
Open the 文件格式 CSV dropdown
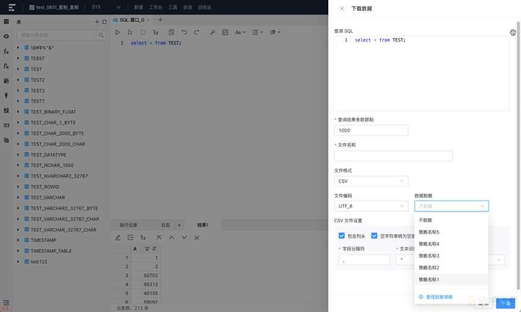pos(371,181)
